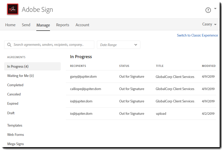Go to the Reports tab
Image resolution: width=222 pixels, height=150 pixels.
click(x=63, y=25)
